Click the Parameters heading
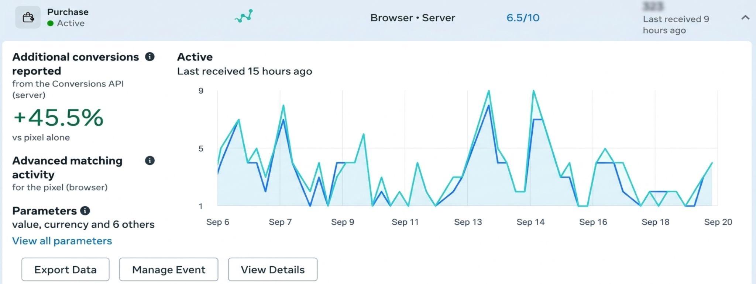 (x=44, y=211)
